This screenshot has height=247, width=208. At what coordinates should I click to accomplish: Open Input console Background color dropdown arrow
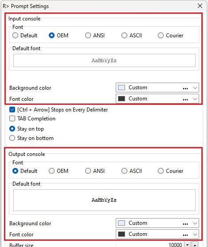point(195,88)
